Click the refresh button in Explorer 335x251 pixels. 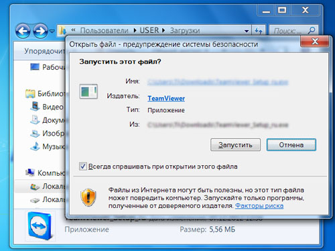tap(259, 31)
